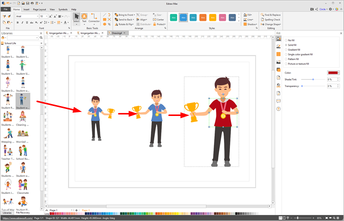
Task: Activate the Connector tool
Action: pyautogui.click(x=94, y=19)
